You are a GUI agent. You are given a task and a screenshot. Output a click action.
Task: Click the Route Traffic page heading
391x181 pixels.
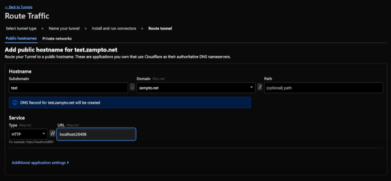pos(27,16)
